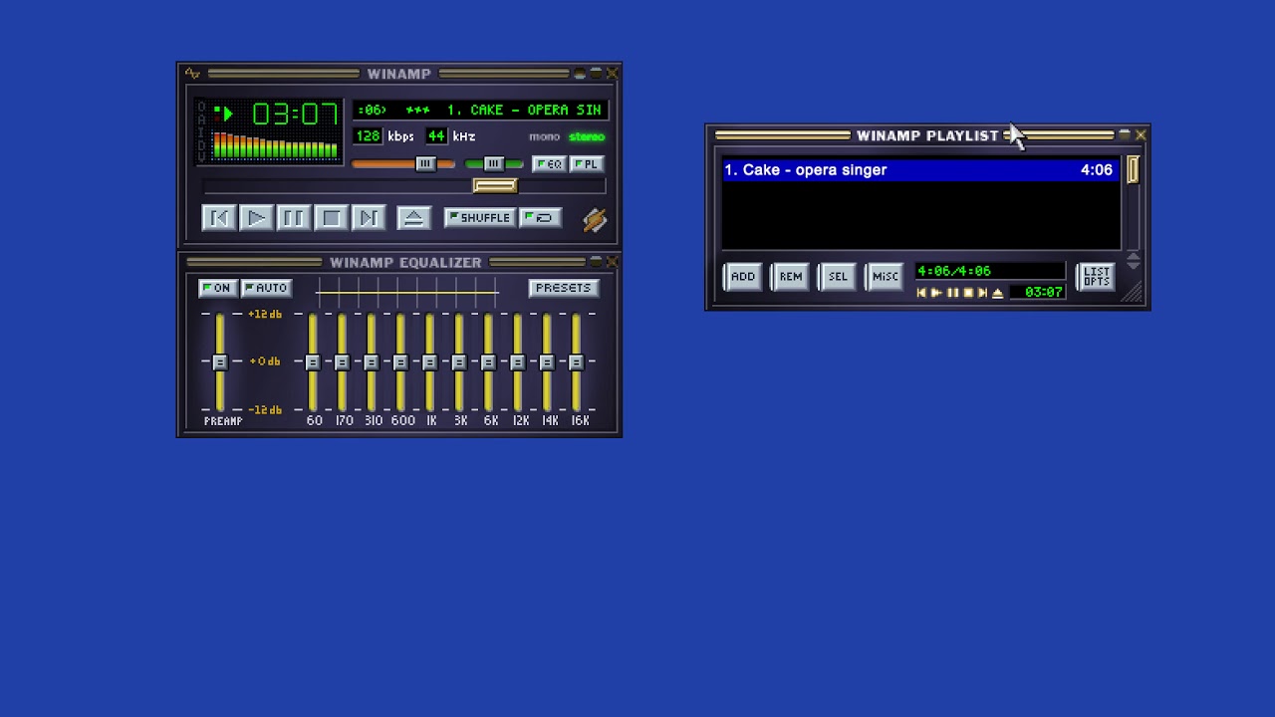Open the playlist LIST OPTS menu
This screenshot has width=1275, height=717.
pos(1097,277)
